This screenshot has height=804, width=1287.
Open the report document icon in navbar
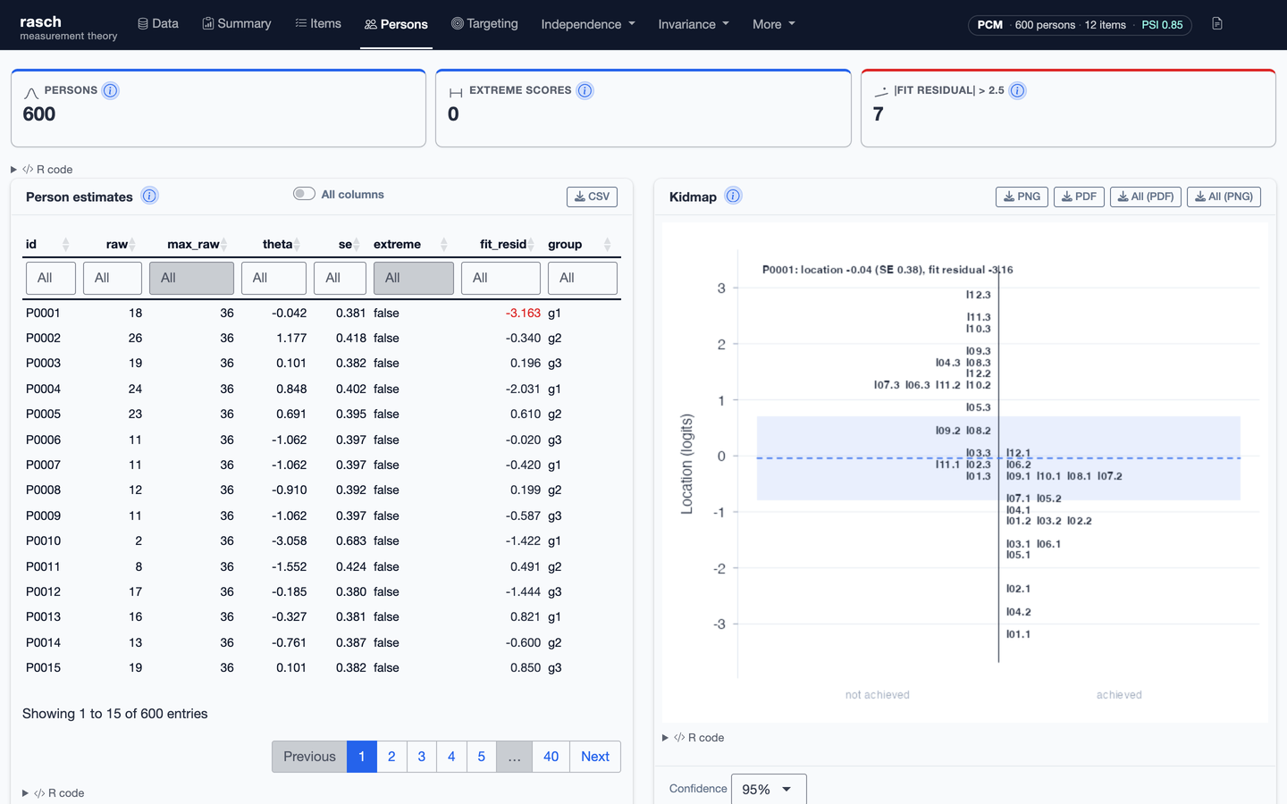pos(1217,24)
